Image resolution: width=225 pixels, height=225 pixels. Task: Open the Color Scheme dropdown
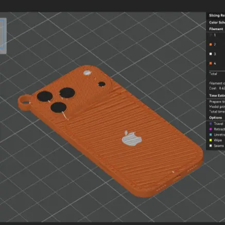click(x=217, y=23)
